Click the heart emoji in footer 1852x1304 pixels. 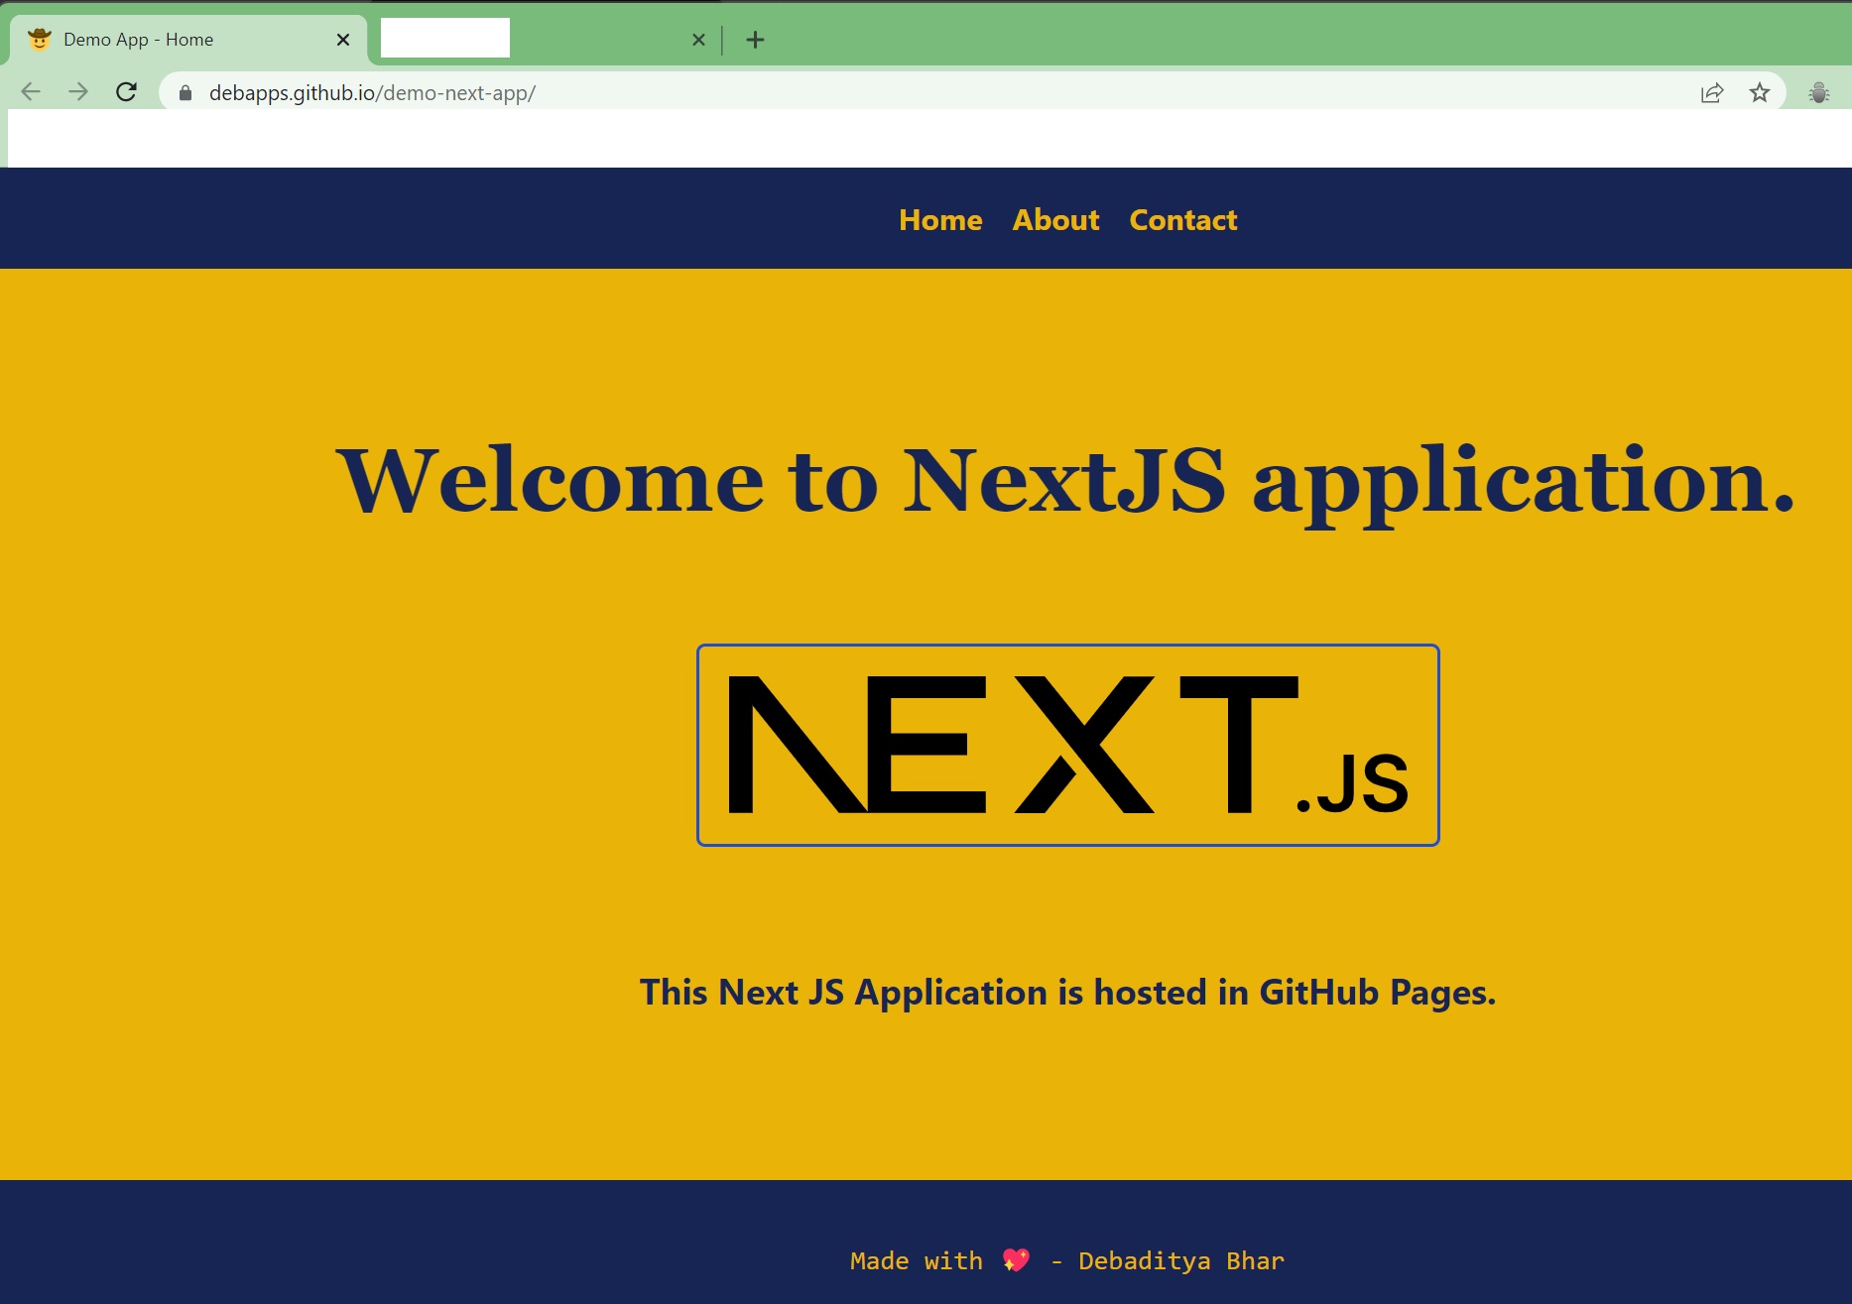pyautogui.click(x=1016, y=1260)
